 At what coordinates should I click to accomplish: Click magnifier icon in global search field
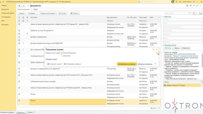click(139, 2)
